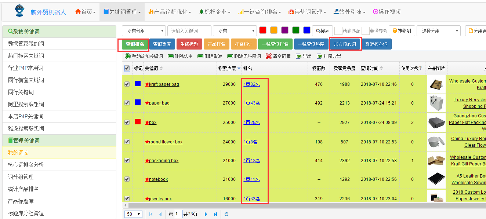Toggle checkbox for round flower box row

pyautogui.click(x=127, y=142)
